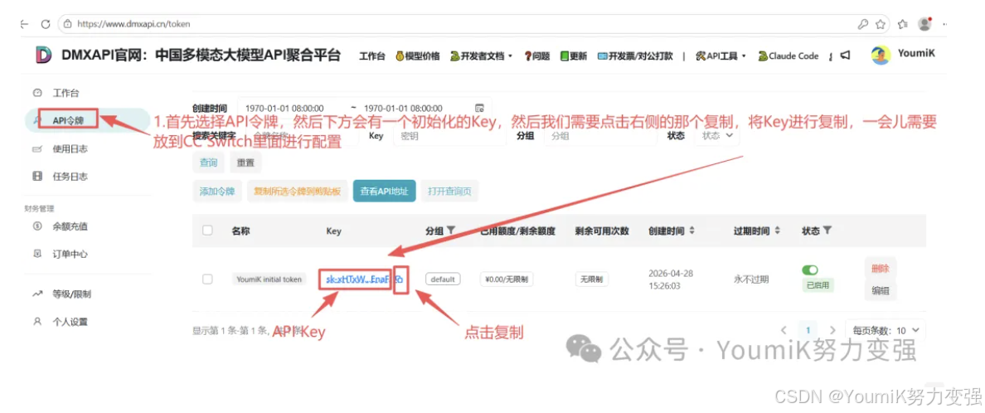This screenshot has height=413, width=985.
Task: Select page 1 in pagination
Action: pyautogui.click(x=808, y=330)
